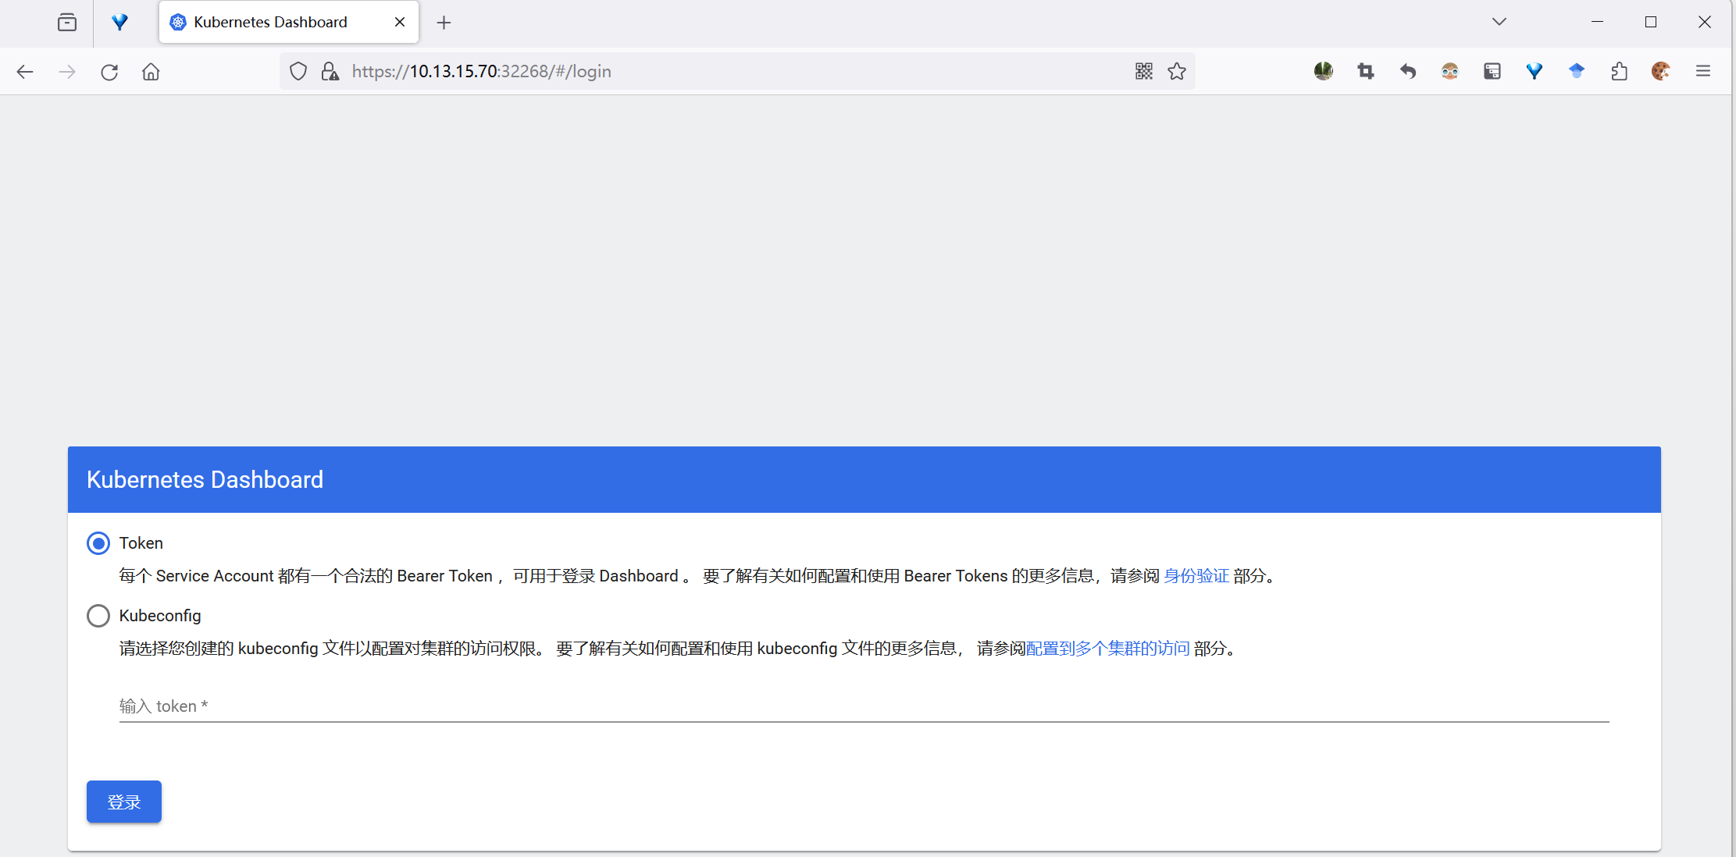Reload the current page
Image resolution: width=1736 pixels, height=857 pixels.
point(109,71)
